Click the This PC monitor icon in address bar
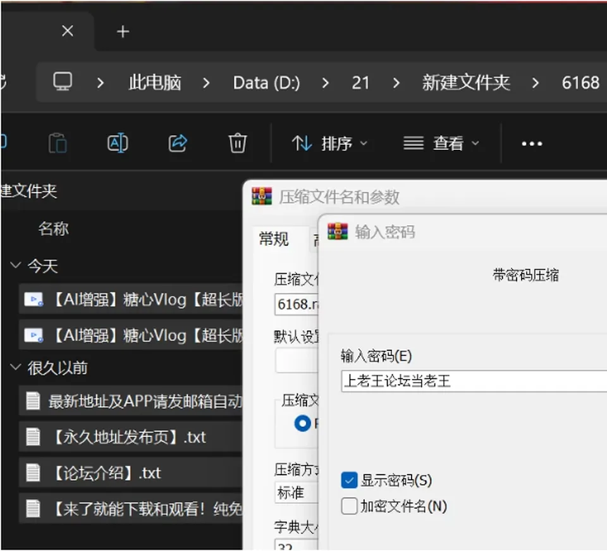607x551 pixels. tap(63, 82)
